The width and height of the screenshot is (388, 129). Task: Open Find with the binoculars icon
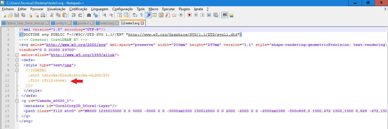pos(89,15)
